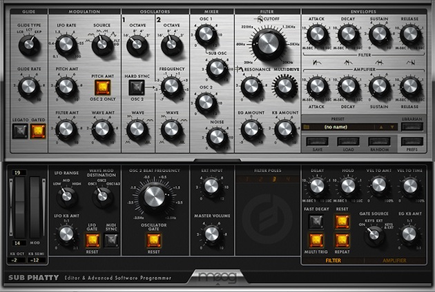Viewport: 435px width, 292px height.
Task: Toggle the envelope Repeat button
Action: [x=342, y=240]
